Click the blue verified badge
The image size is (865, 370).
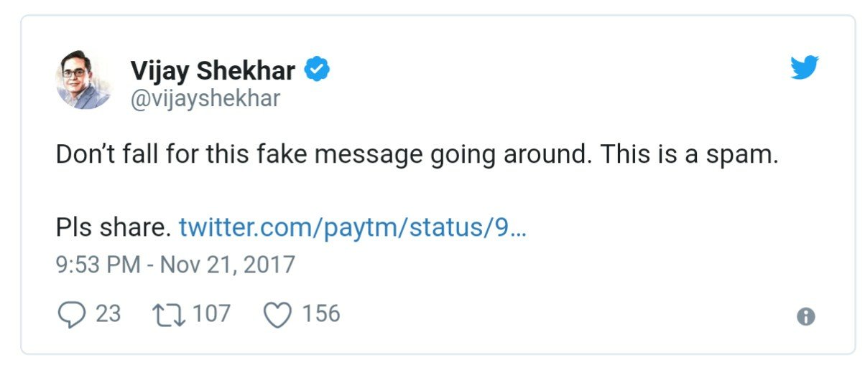pyautogui.click(x=318, y=70)
